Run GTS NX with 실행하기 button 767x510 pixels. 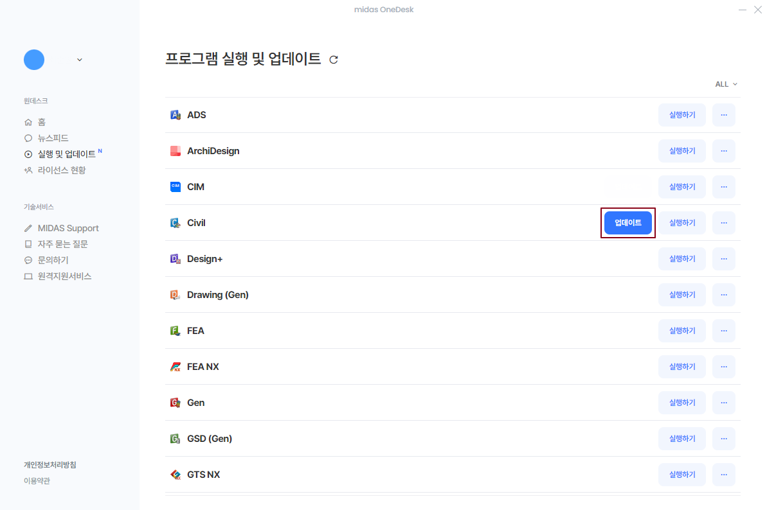(682, 474)
